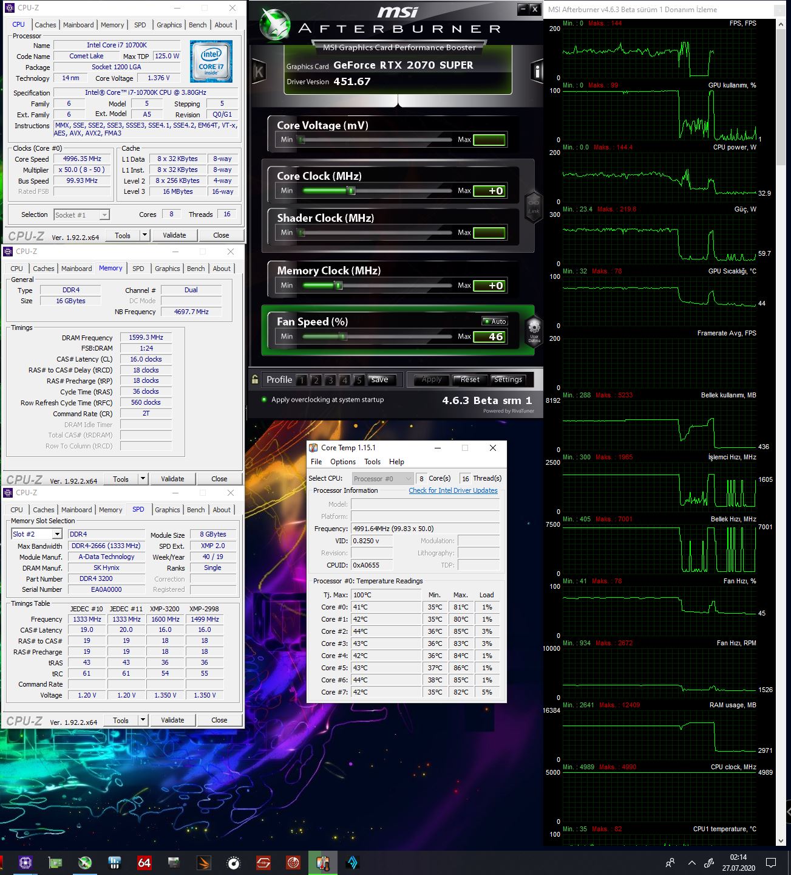Expand Tools arrow in Memory CPU-Z window
791x875 pixels.
[143, 479]
